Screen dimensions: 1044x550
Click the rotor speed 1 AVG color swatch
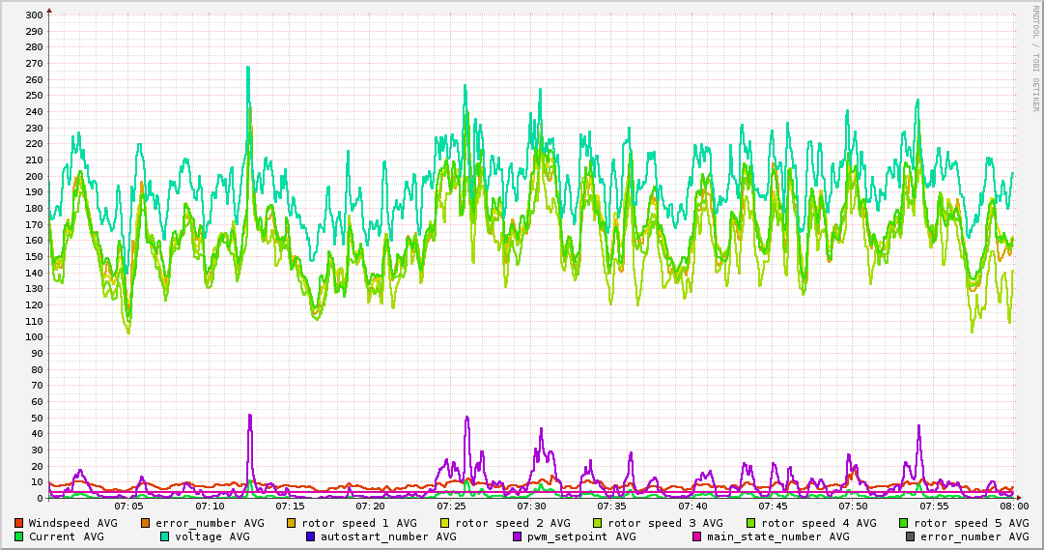tap(291, 523)
